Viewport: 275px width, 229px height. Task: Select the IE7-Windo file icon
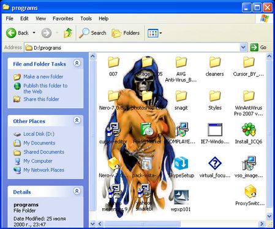(x=215, y=130)
